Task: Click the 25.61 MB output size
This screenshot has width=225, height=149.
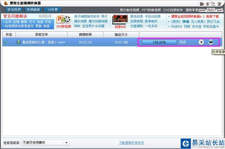Action: (x=121, y=42)
